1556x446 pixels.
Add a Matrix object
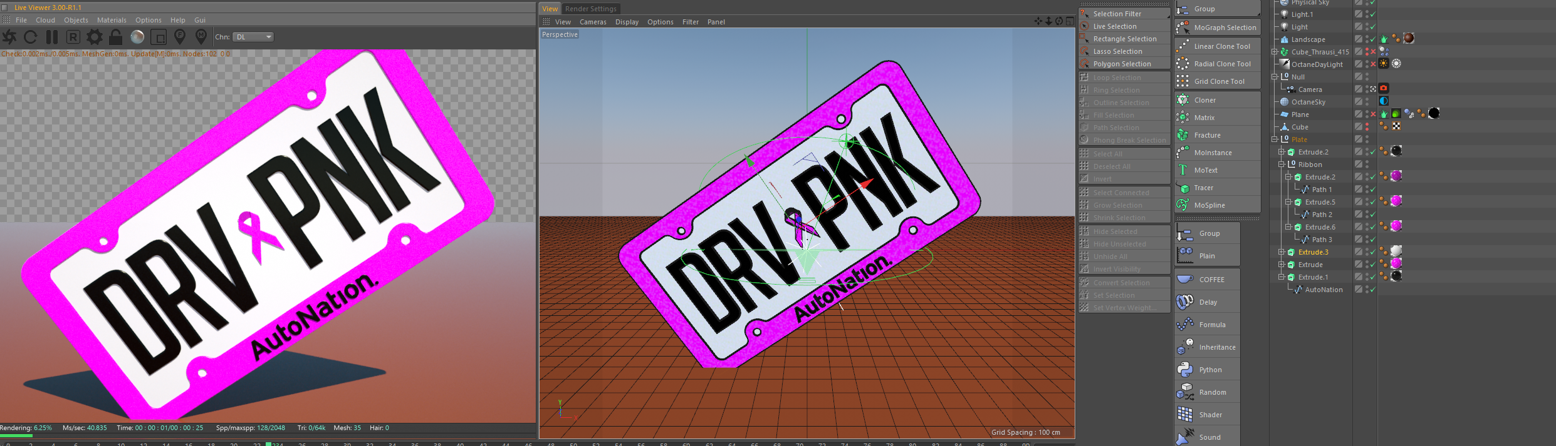point(1217,118)
